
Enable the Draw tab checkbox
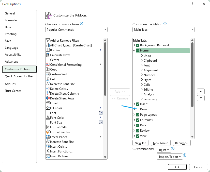(138, 109)
